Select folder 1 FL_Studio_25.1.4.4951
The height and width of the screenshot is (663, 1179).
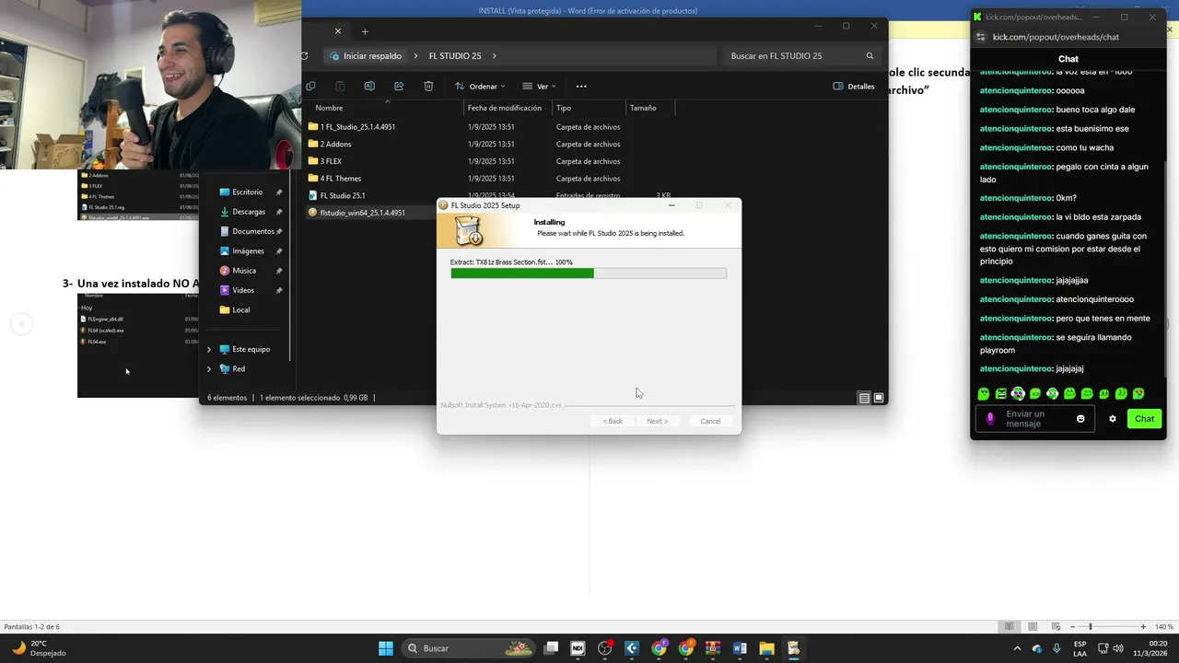click(357, 126)
